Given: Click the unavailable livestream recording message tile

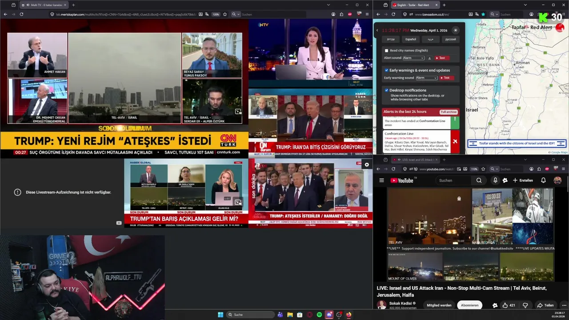Looking at the screenshot, I should [x=62, y=192].
